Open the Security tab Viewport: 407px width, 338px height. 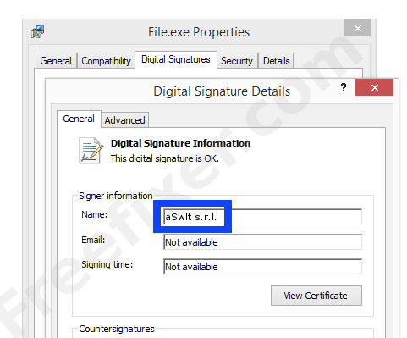click(237, 61)
